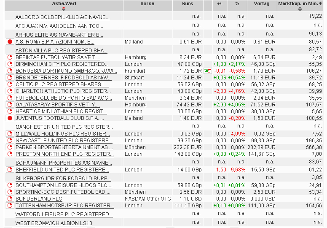Image resolution: width=327 pixels, height=228 pixels.
Task: Click the Börse column header
Action: pos(147,3)
